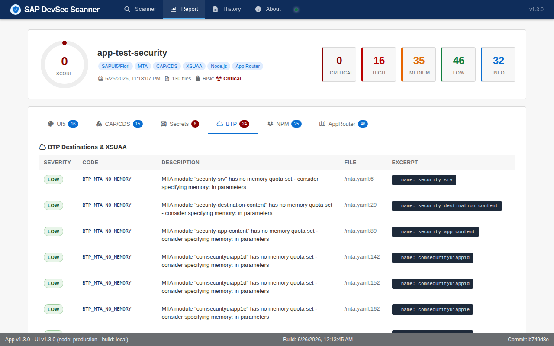This screenshot has width=554, height=346.
Task: Click the CAP/CDS tag under the app name
Action: (x=167, y=66)
